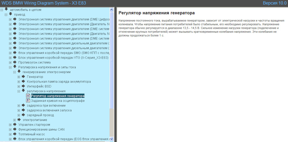
Task: Collapse the 'автомобиль в целом' root node
Action: point(2,10)
